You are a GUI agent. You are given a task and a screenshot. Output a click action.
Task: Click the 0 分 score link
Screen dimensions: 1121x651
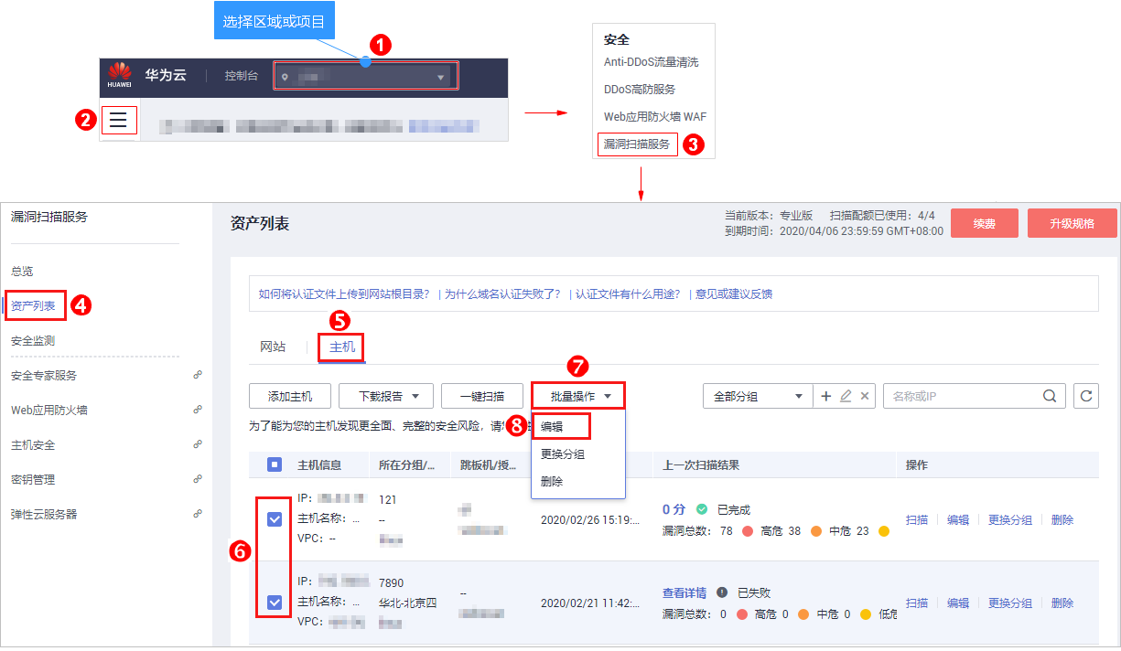[x=674, y=509]
